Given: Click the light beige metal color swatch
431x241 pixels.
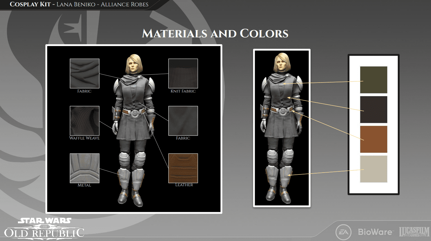Looking at the screenshot, I should pos(374,169).
